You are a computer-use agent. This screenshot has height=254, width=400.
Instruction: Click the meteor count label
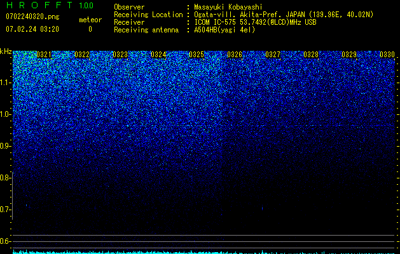coord(90,20)
